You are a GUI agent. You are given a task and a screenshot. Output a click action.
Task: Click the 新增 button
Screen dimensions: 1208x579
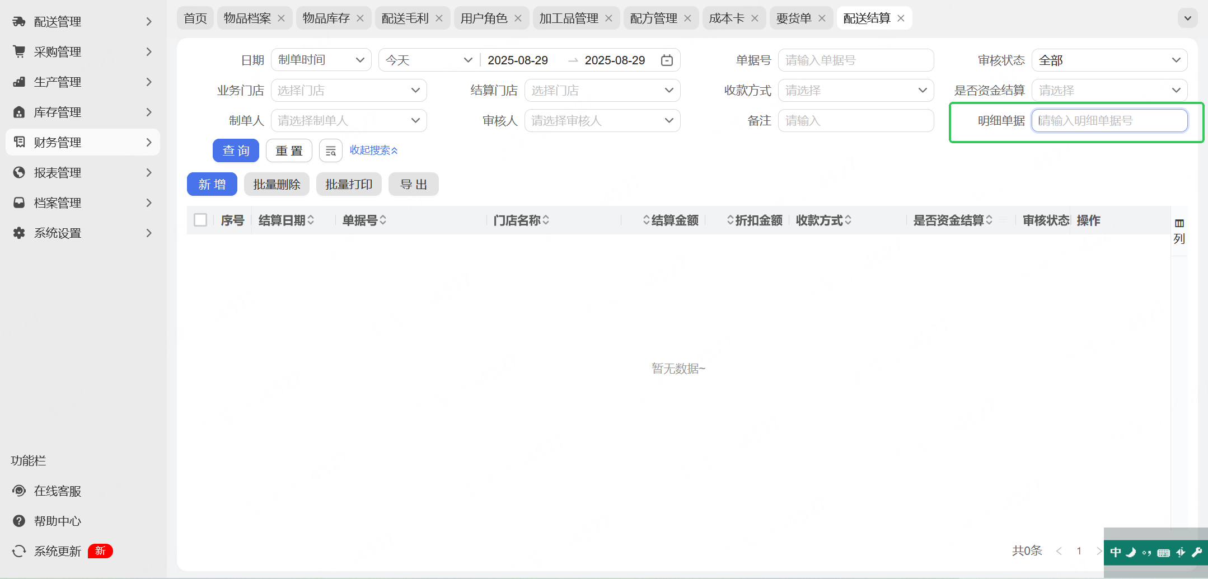point(212,184)
